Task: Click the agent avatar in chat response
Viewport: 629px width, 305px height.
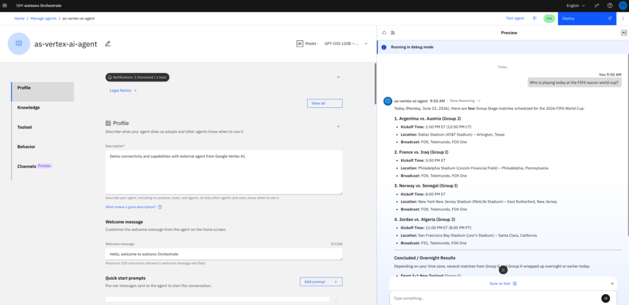Action: [x=388, y=101]
